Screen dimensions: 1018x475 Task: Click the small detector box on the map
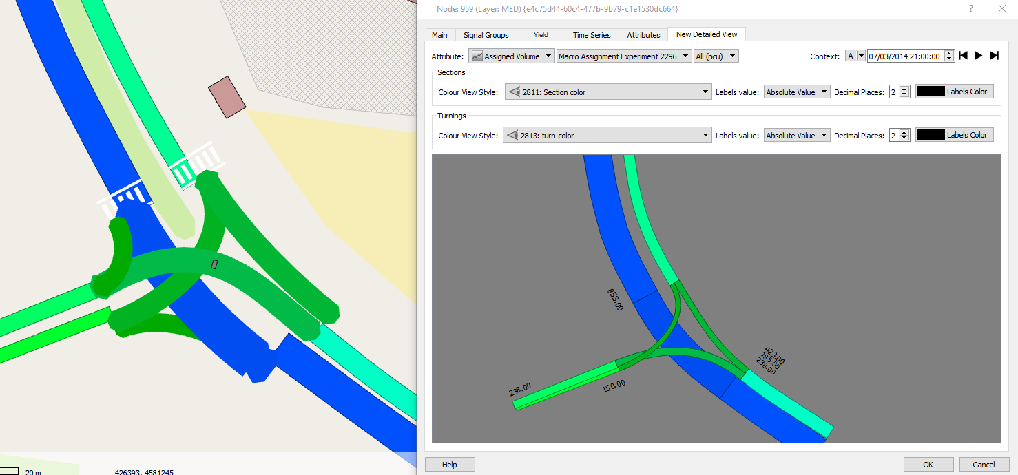click(x=214, y=264)
